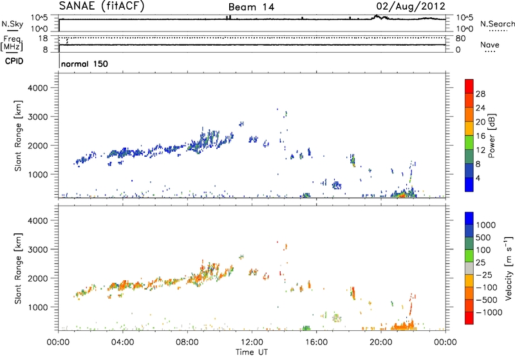Click the "3000" range tick of the velocity panel
515x356 pixels.
pyautogui.click(x=37, y=249)
